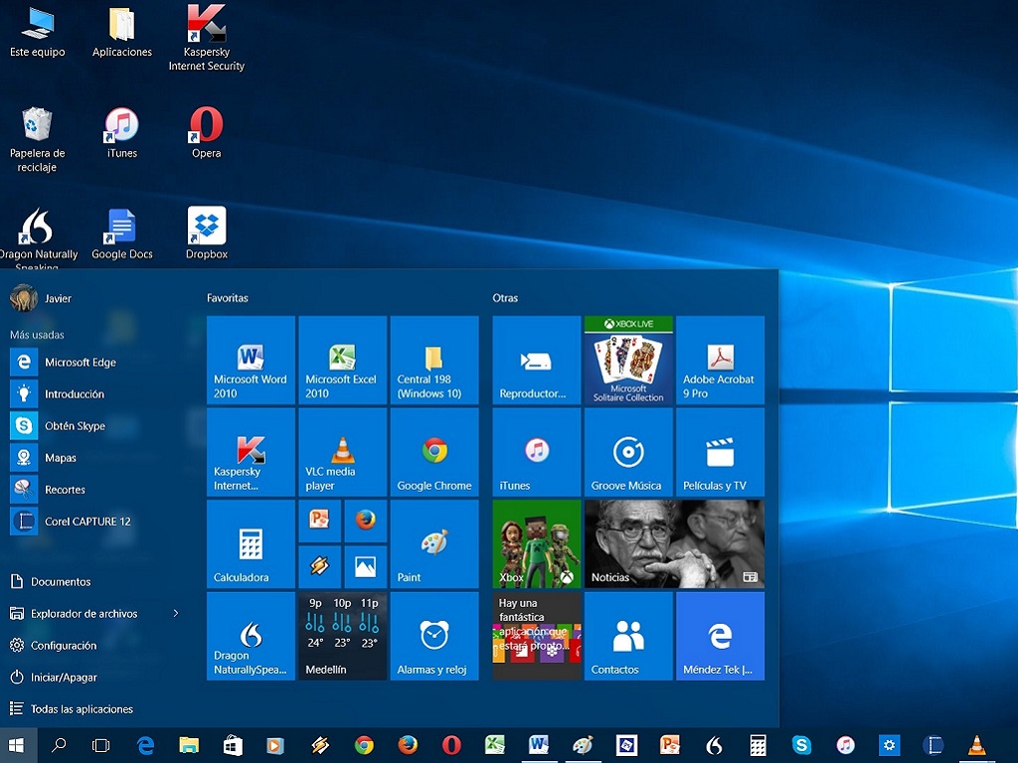Open Configuración settings
1018x763 pixels.
54,645
